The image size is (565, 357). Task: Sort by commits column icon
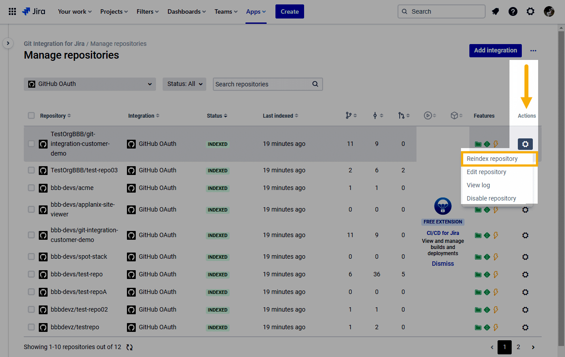[378, 115]
